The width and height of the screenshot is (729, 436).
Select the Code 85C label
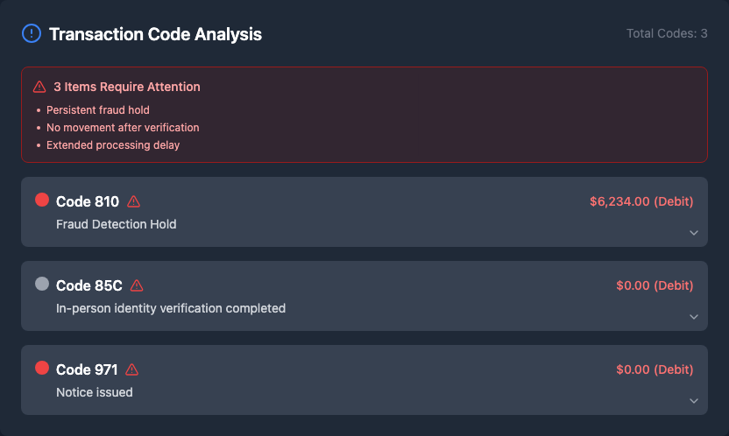pyautogui.click(x=89, y=285)
